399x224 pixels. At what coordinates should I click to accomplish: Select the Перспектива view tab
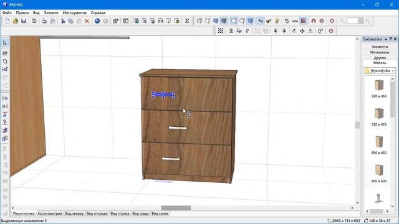24,213
